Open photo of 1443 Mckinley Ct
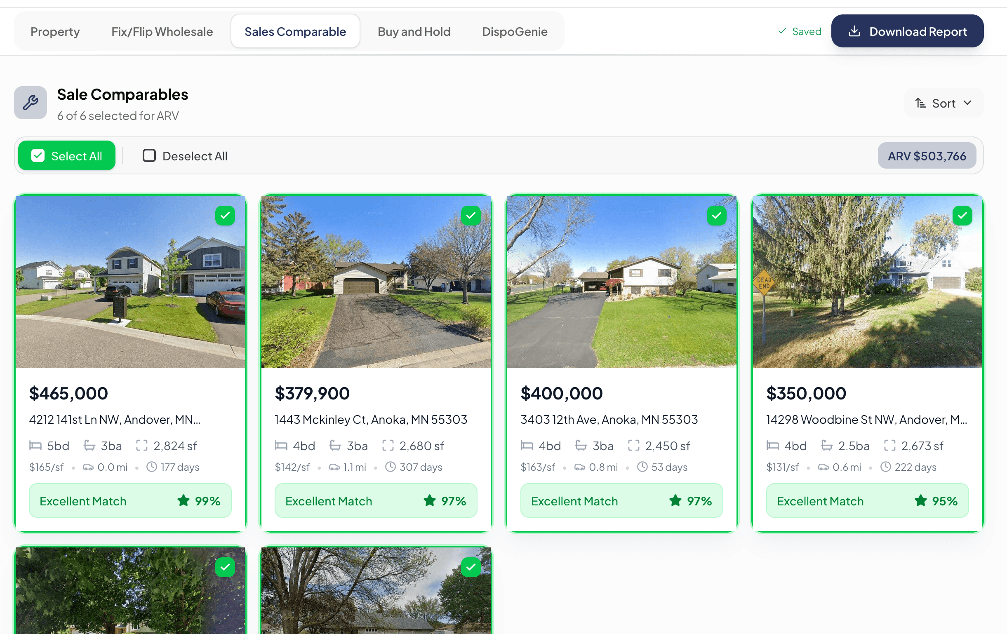The width and height of the screenshot is (1007, 634). 376,282
